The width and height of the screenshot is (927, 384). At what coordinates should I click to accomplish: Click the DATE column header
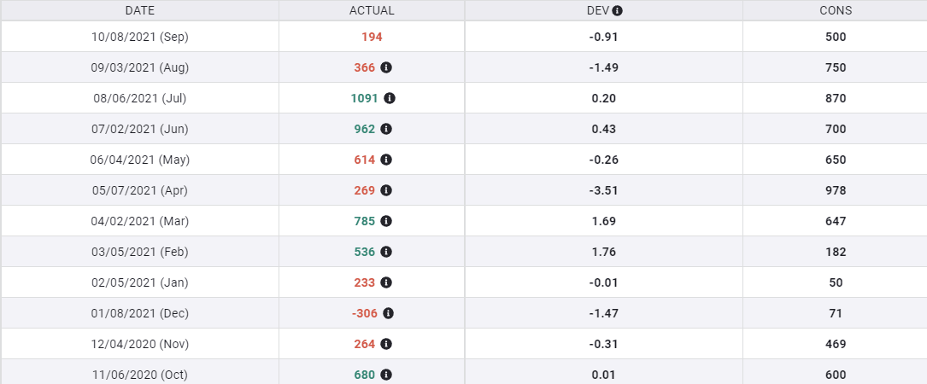coord(140,11)
